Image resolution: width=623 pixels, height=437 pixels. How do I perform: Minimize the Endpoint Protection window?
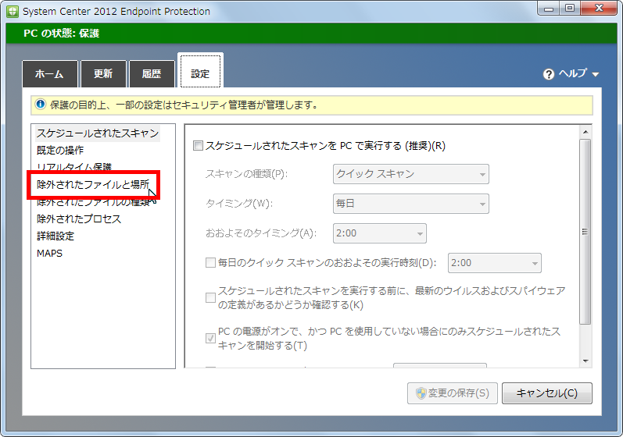pos(549,9)
